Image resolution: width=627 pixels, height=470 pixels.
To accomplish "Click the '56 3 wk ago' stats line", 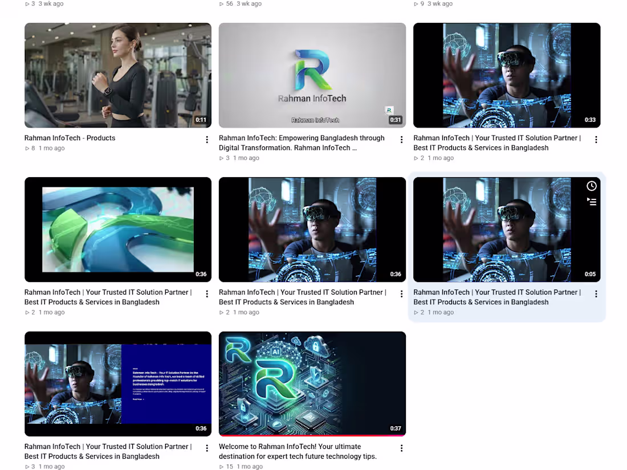I will (241, 3).
